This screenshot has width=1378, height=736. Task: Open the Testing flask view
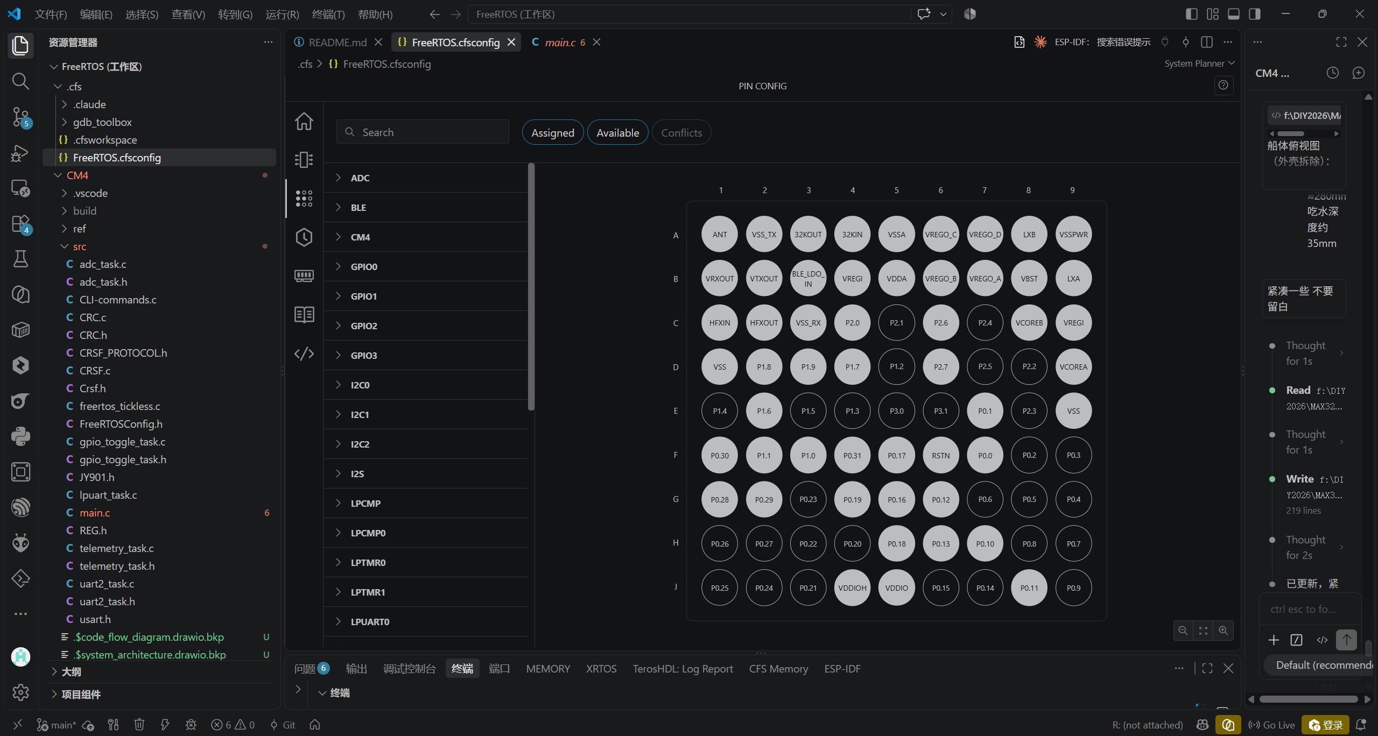tap(20, 259)
